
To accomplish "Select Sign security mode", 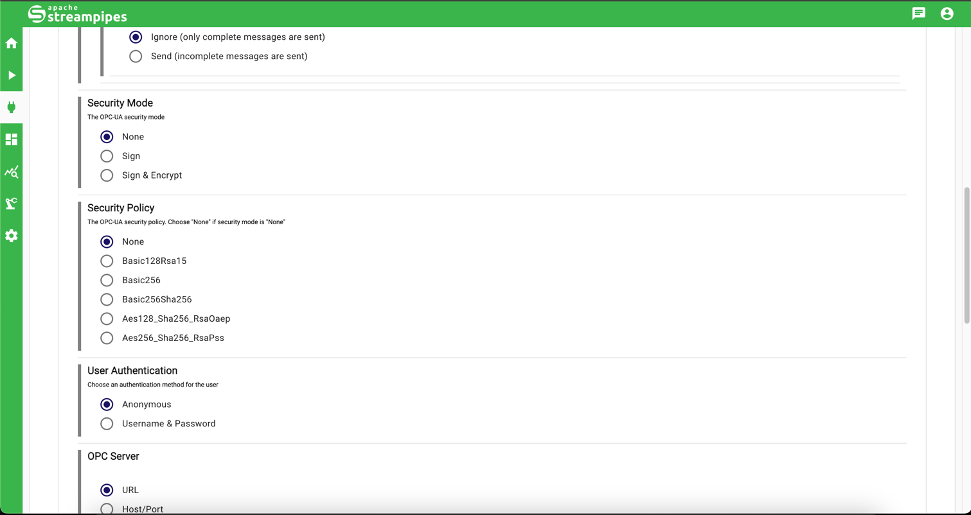I will coord(107,156).
